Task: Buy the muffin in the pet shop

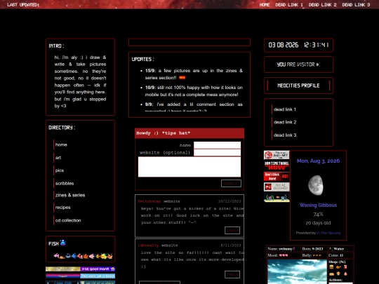Action: 338,274
